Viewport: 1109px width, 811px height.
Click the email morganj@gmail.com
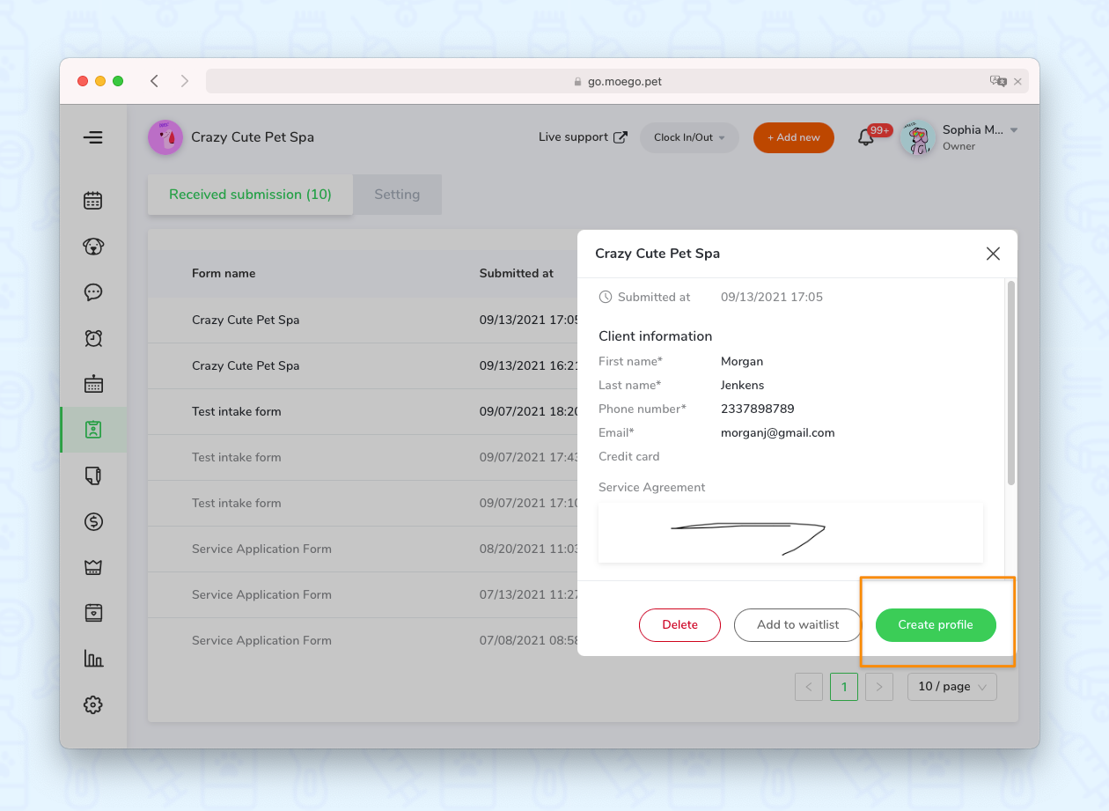click(777, 433)
